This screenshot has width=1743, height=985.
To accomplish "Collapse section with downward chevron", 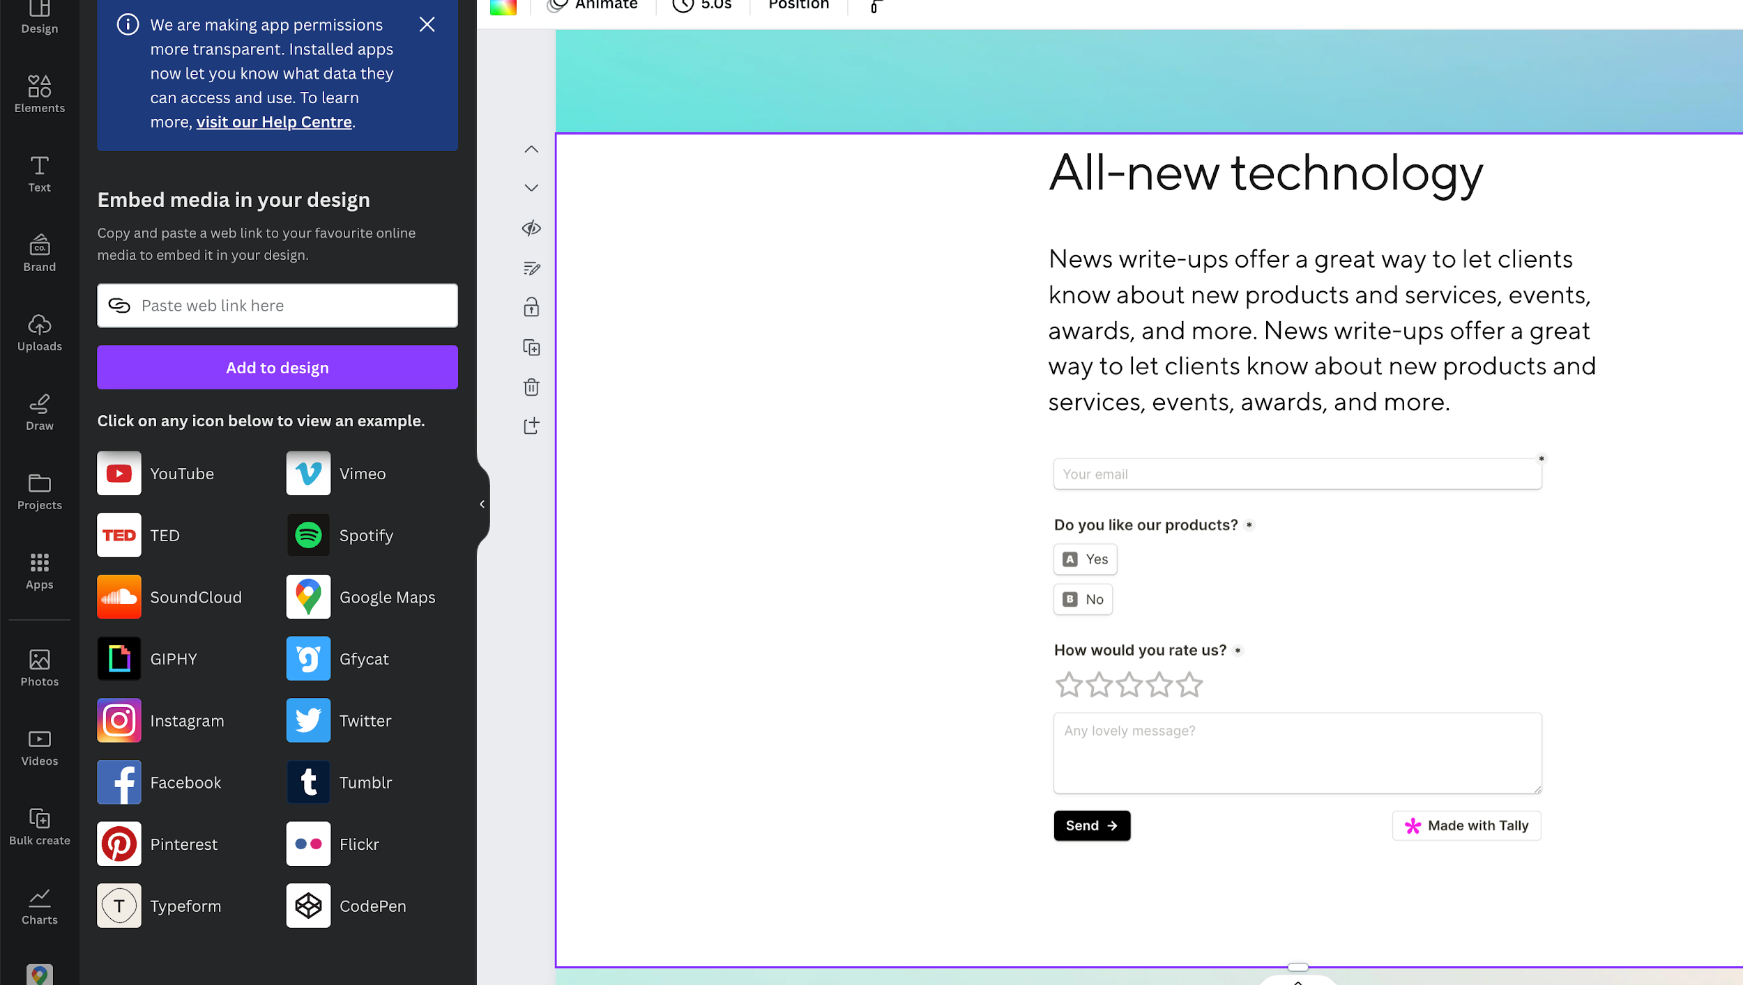I will [x=531, y=187].
